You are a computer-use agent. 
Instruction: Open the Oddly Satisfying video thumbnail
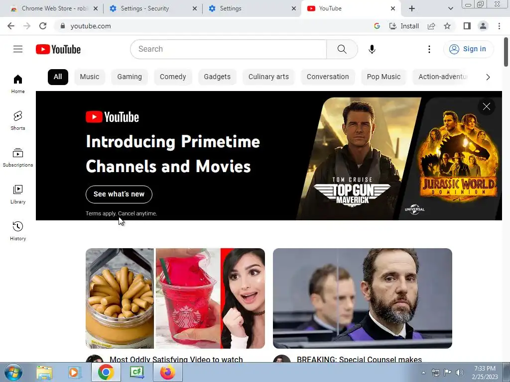tap(175, 298)
